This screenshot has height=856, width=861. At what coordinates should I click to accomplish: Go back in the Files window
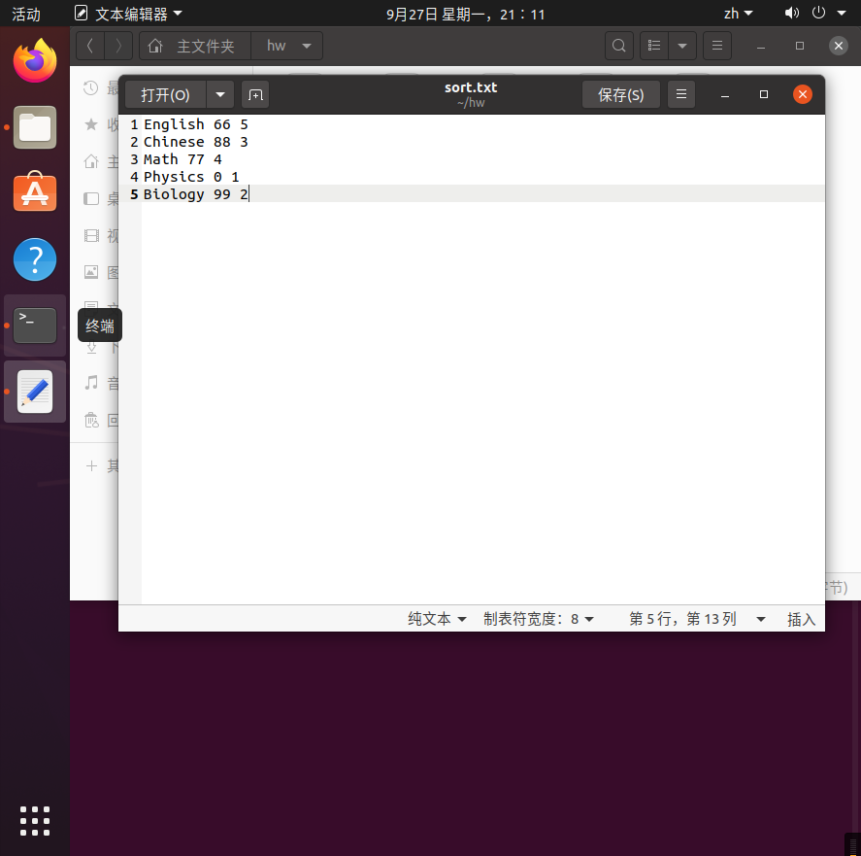(90, 46)
